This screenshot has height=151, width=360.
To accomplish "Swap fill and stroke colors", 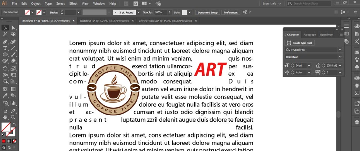I will tap(14, 124).
